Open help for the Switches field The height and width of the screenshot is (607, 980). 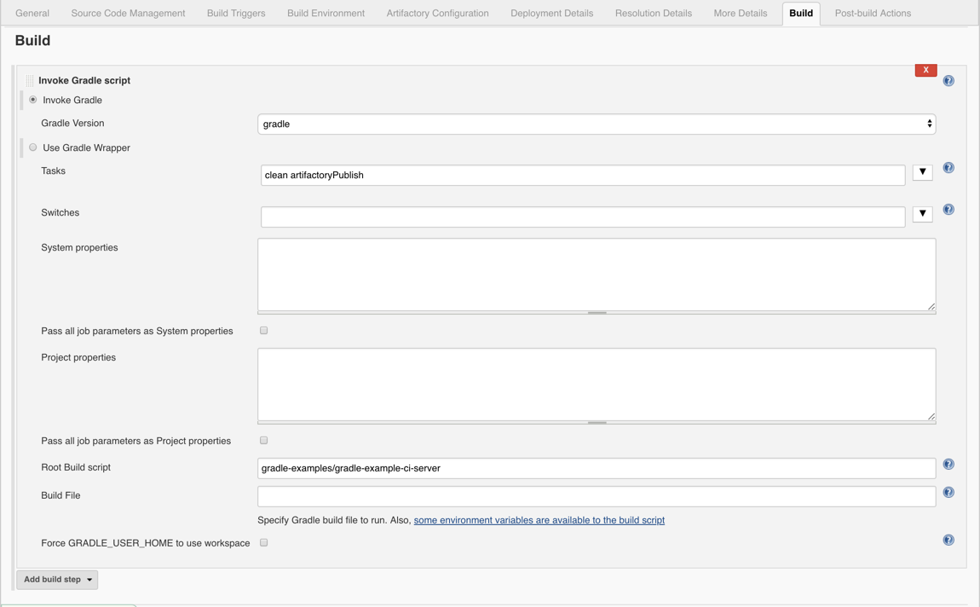coord(948,210)
